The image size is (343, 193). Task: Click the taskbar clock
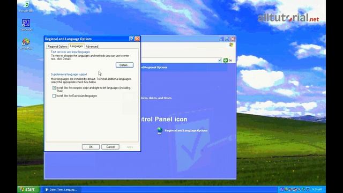[317, 189]
